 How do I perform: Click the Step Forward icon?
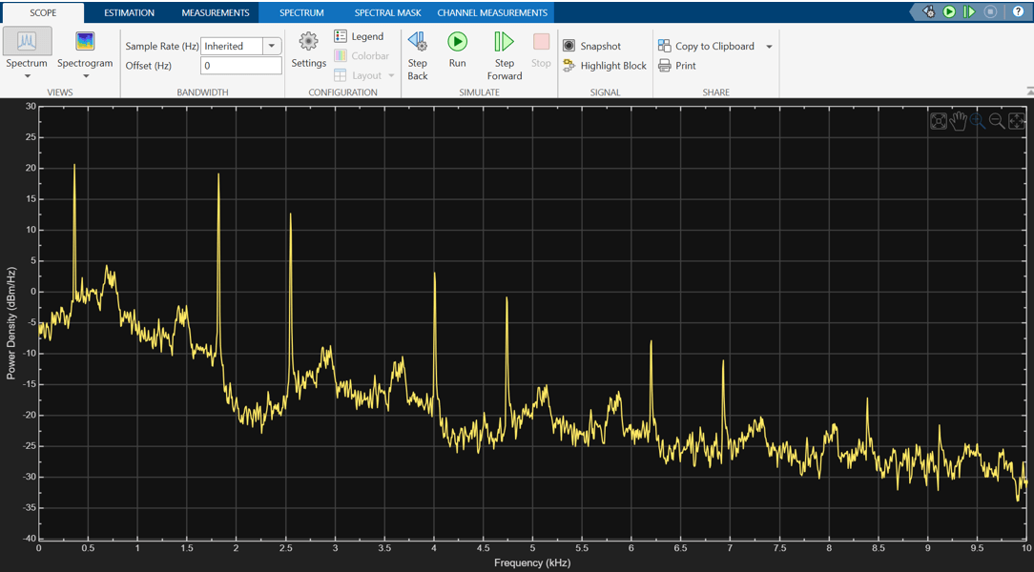pyautogui.click(x=504, y=42)
